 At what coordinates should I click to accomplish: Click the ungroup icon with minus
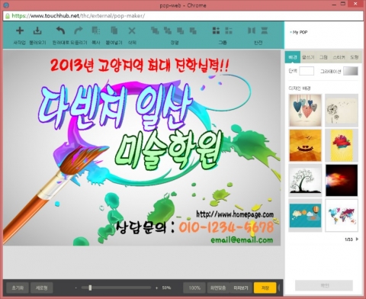[229, 31]
